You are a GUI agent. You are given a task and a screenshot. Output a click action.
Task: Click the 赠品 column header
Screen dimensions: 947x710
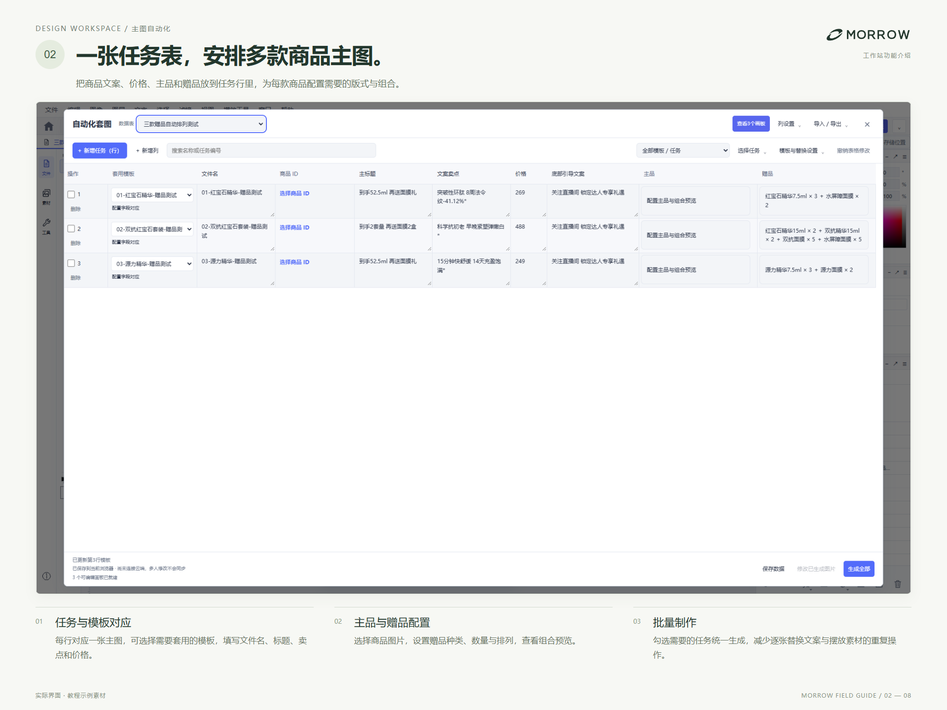point(767,174)
